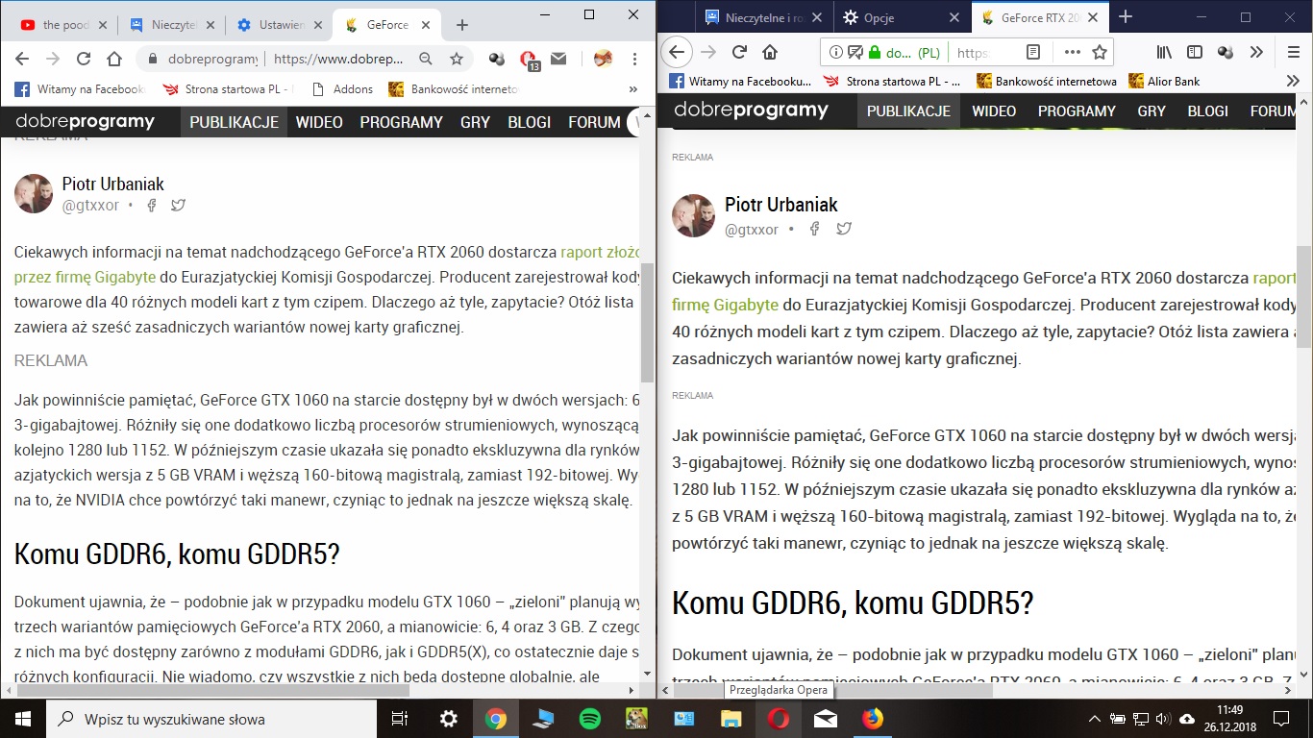
Task: Expand Firefox toolbar overflow chevron
Action: pyautogui.click(x=1256, y=52)
